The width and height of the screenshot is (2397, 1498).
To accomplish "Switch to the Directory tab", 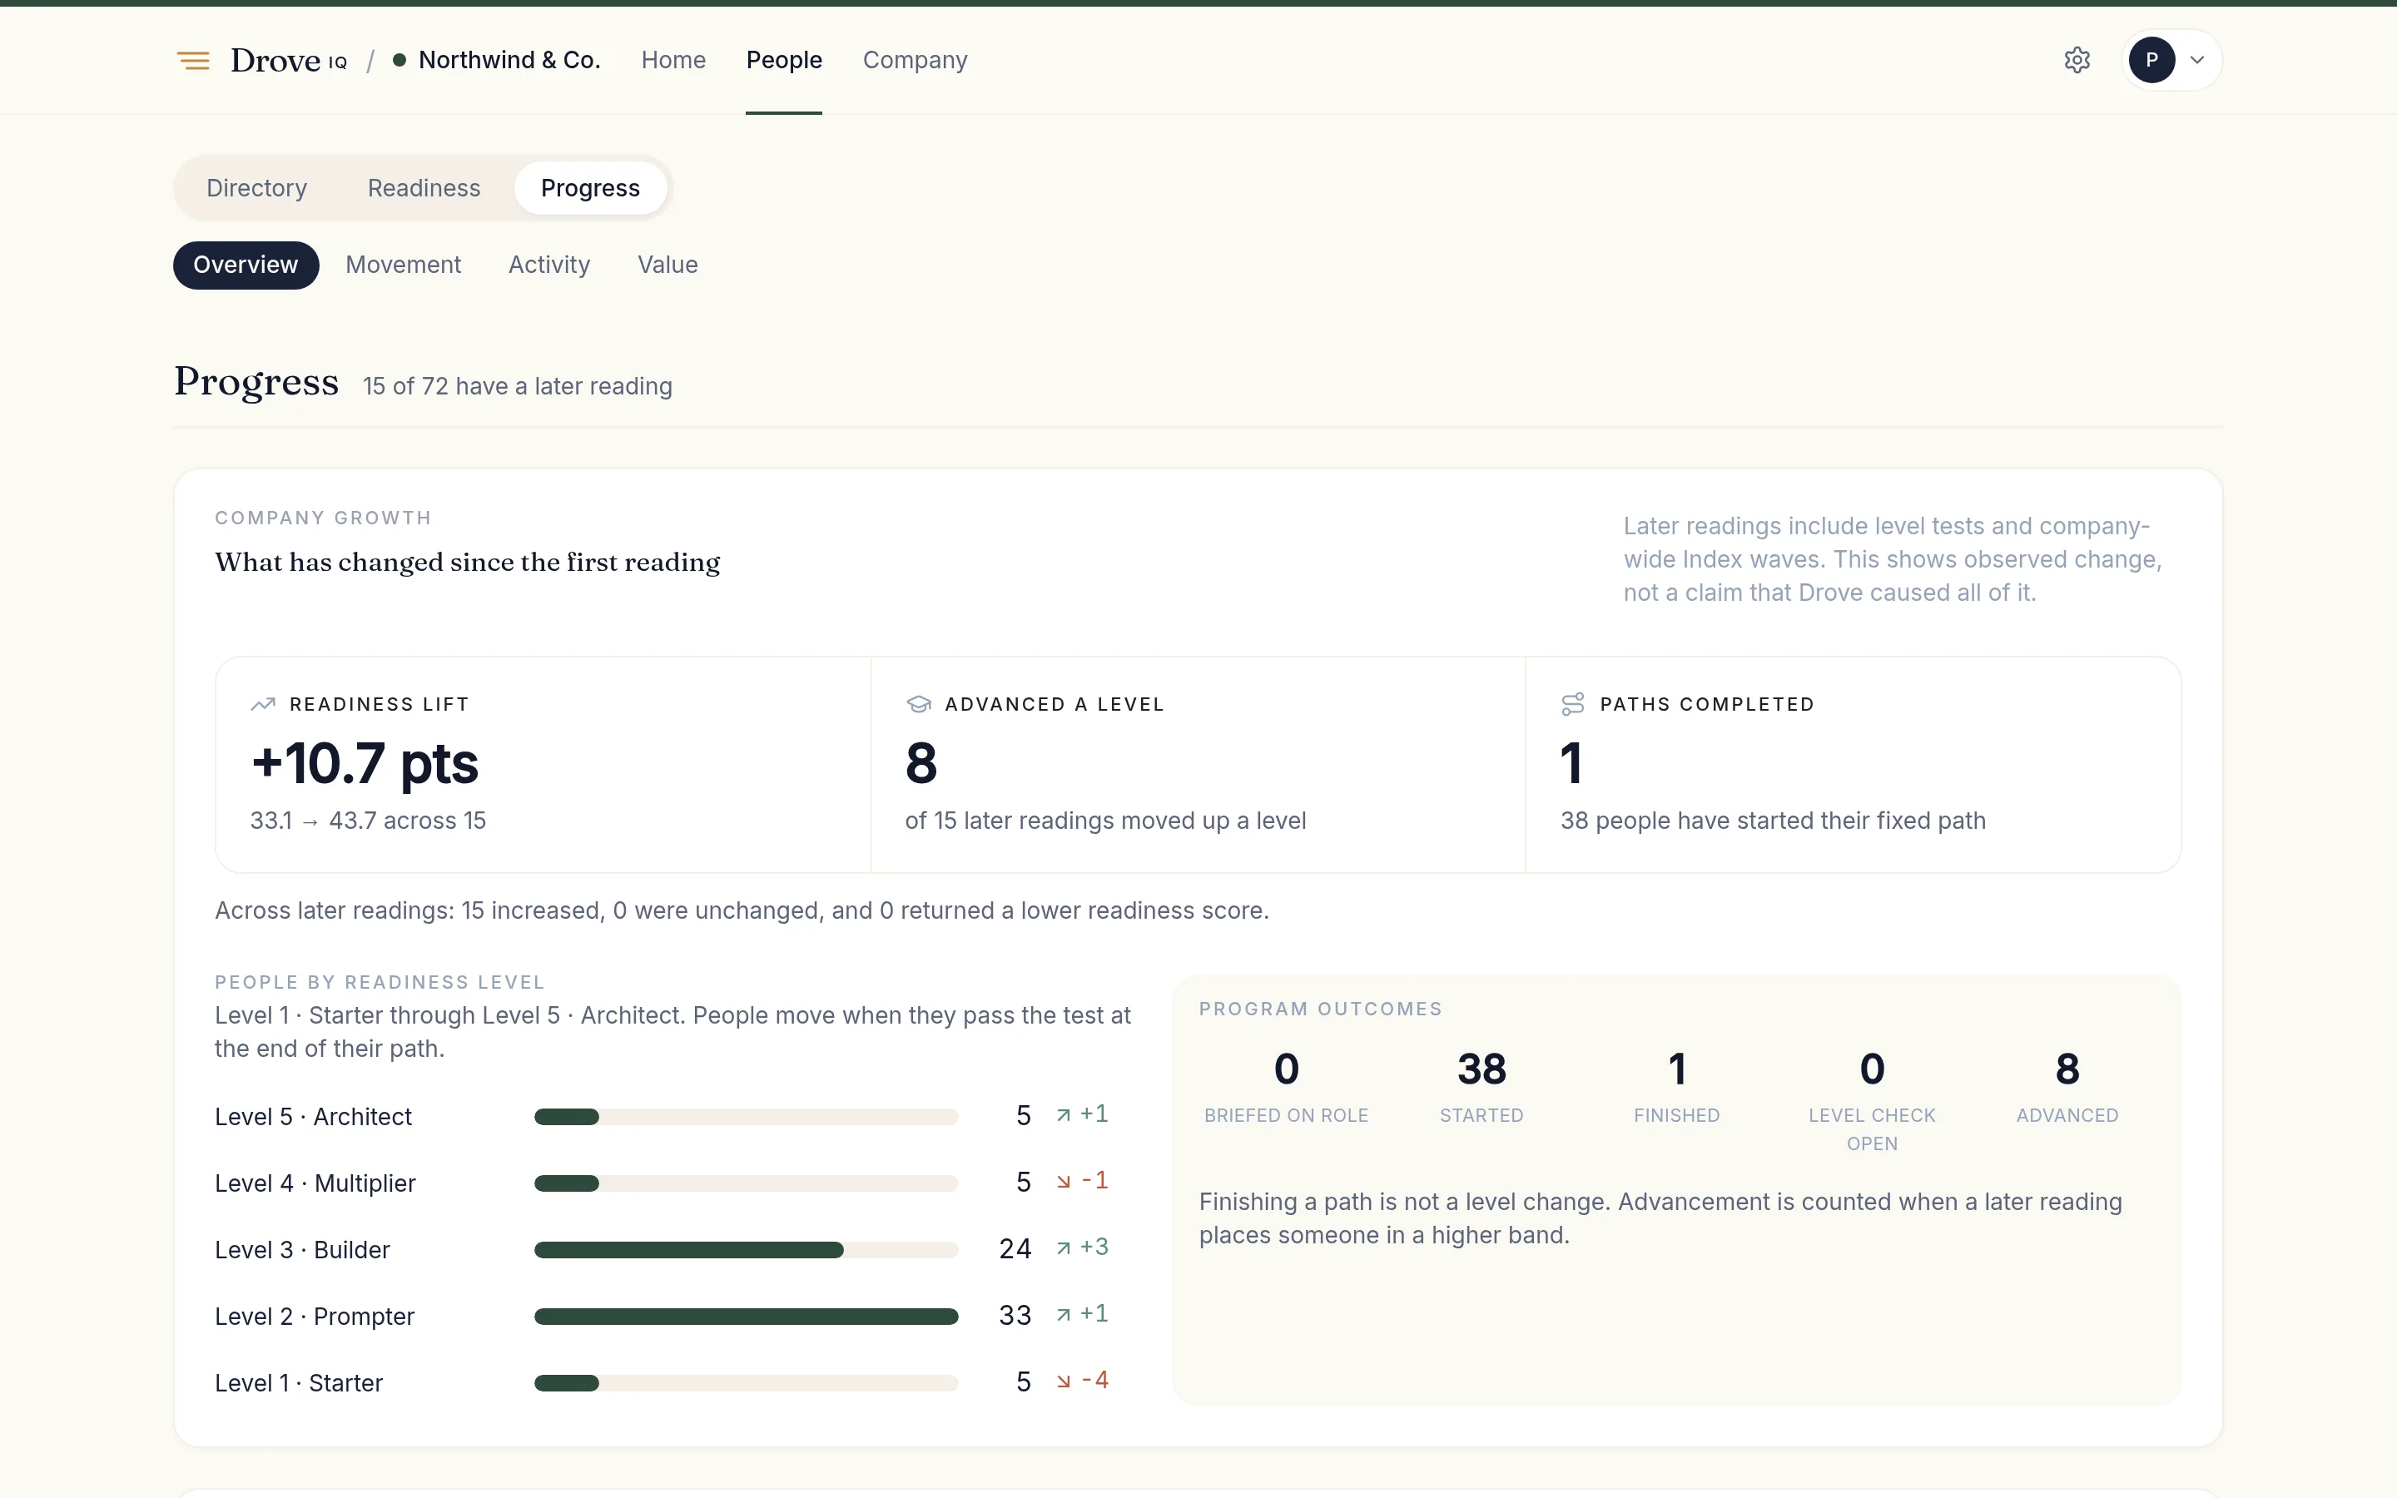I will [256, 188].
